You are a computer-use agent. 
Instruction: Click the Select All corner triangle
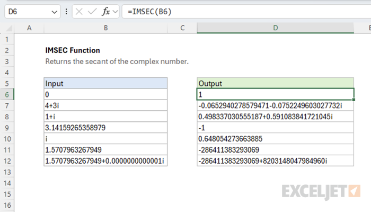click(x=9, y=29)
